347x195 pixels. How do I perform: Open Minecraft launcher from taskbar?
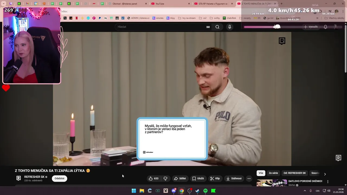pos(166,191)
